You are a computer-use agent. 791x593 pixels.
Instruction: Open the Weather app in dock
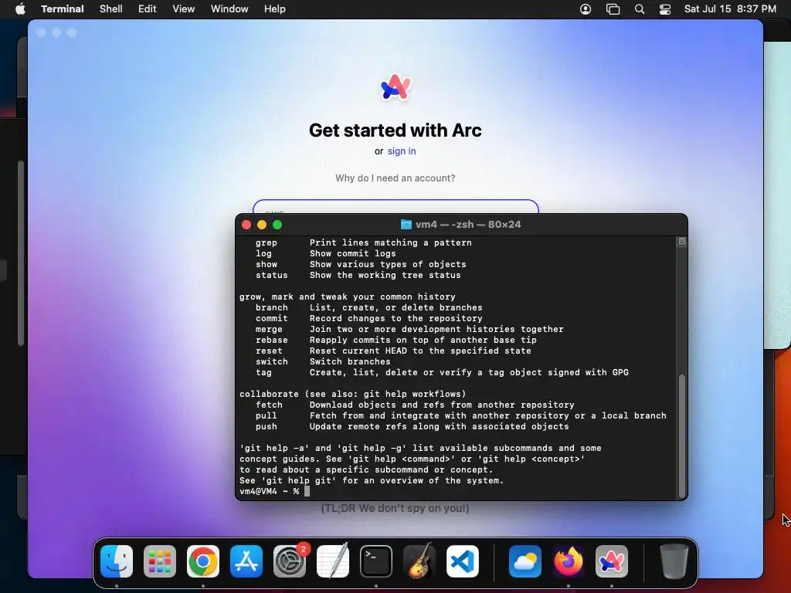(x=525, y=561)
